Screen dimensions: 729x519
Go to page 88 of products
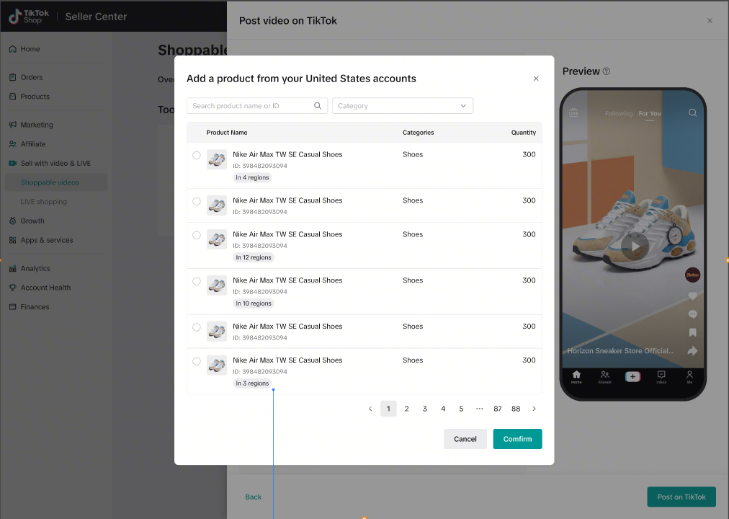coord(516,409)
